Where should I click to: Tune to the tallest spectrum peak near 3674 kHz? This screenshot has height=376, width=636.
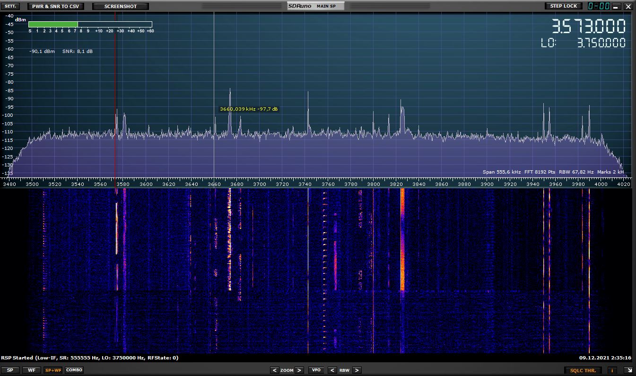230,111
